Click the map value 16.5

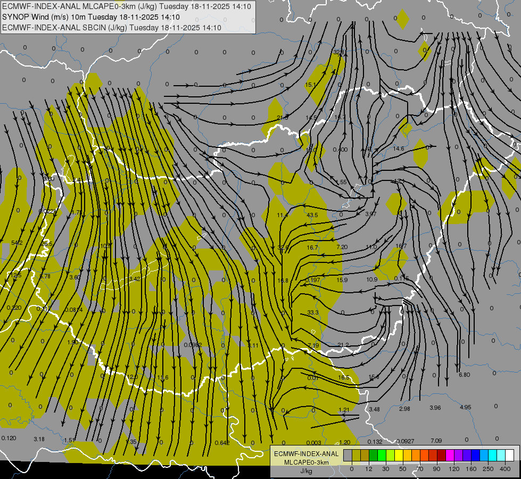344,377
